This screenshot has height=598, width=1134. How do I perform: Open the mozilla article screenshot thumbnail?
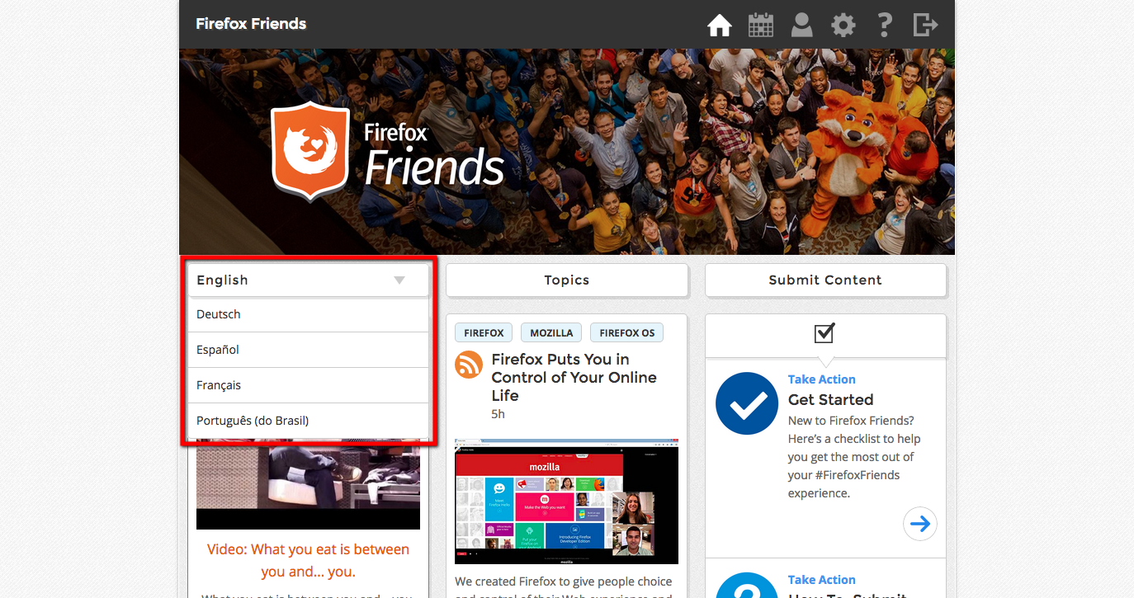[566, 501]
